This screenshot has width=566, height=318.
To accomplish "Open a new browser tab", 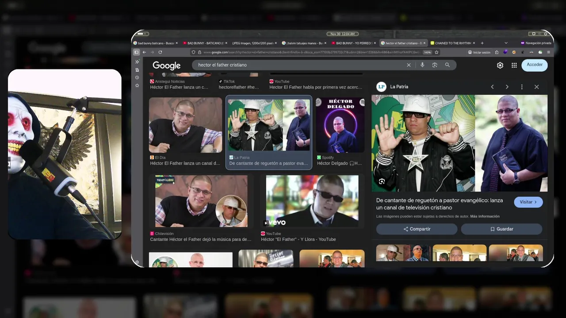I will [482, 43].
